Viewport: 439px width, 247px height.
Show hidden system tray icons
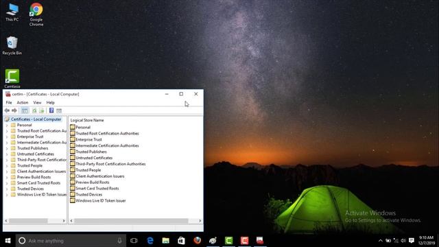(x=381, y=241)
